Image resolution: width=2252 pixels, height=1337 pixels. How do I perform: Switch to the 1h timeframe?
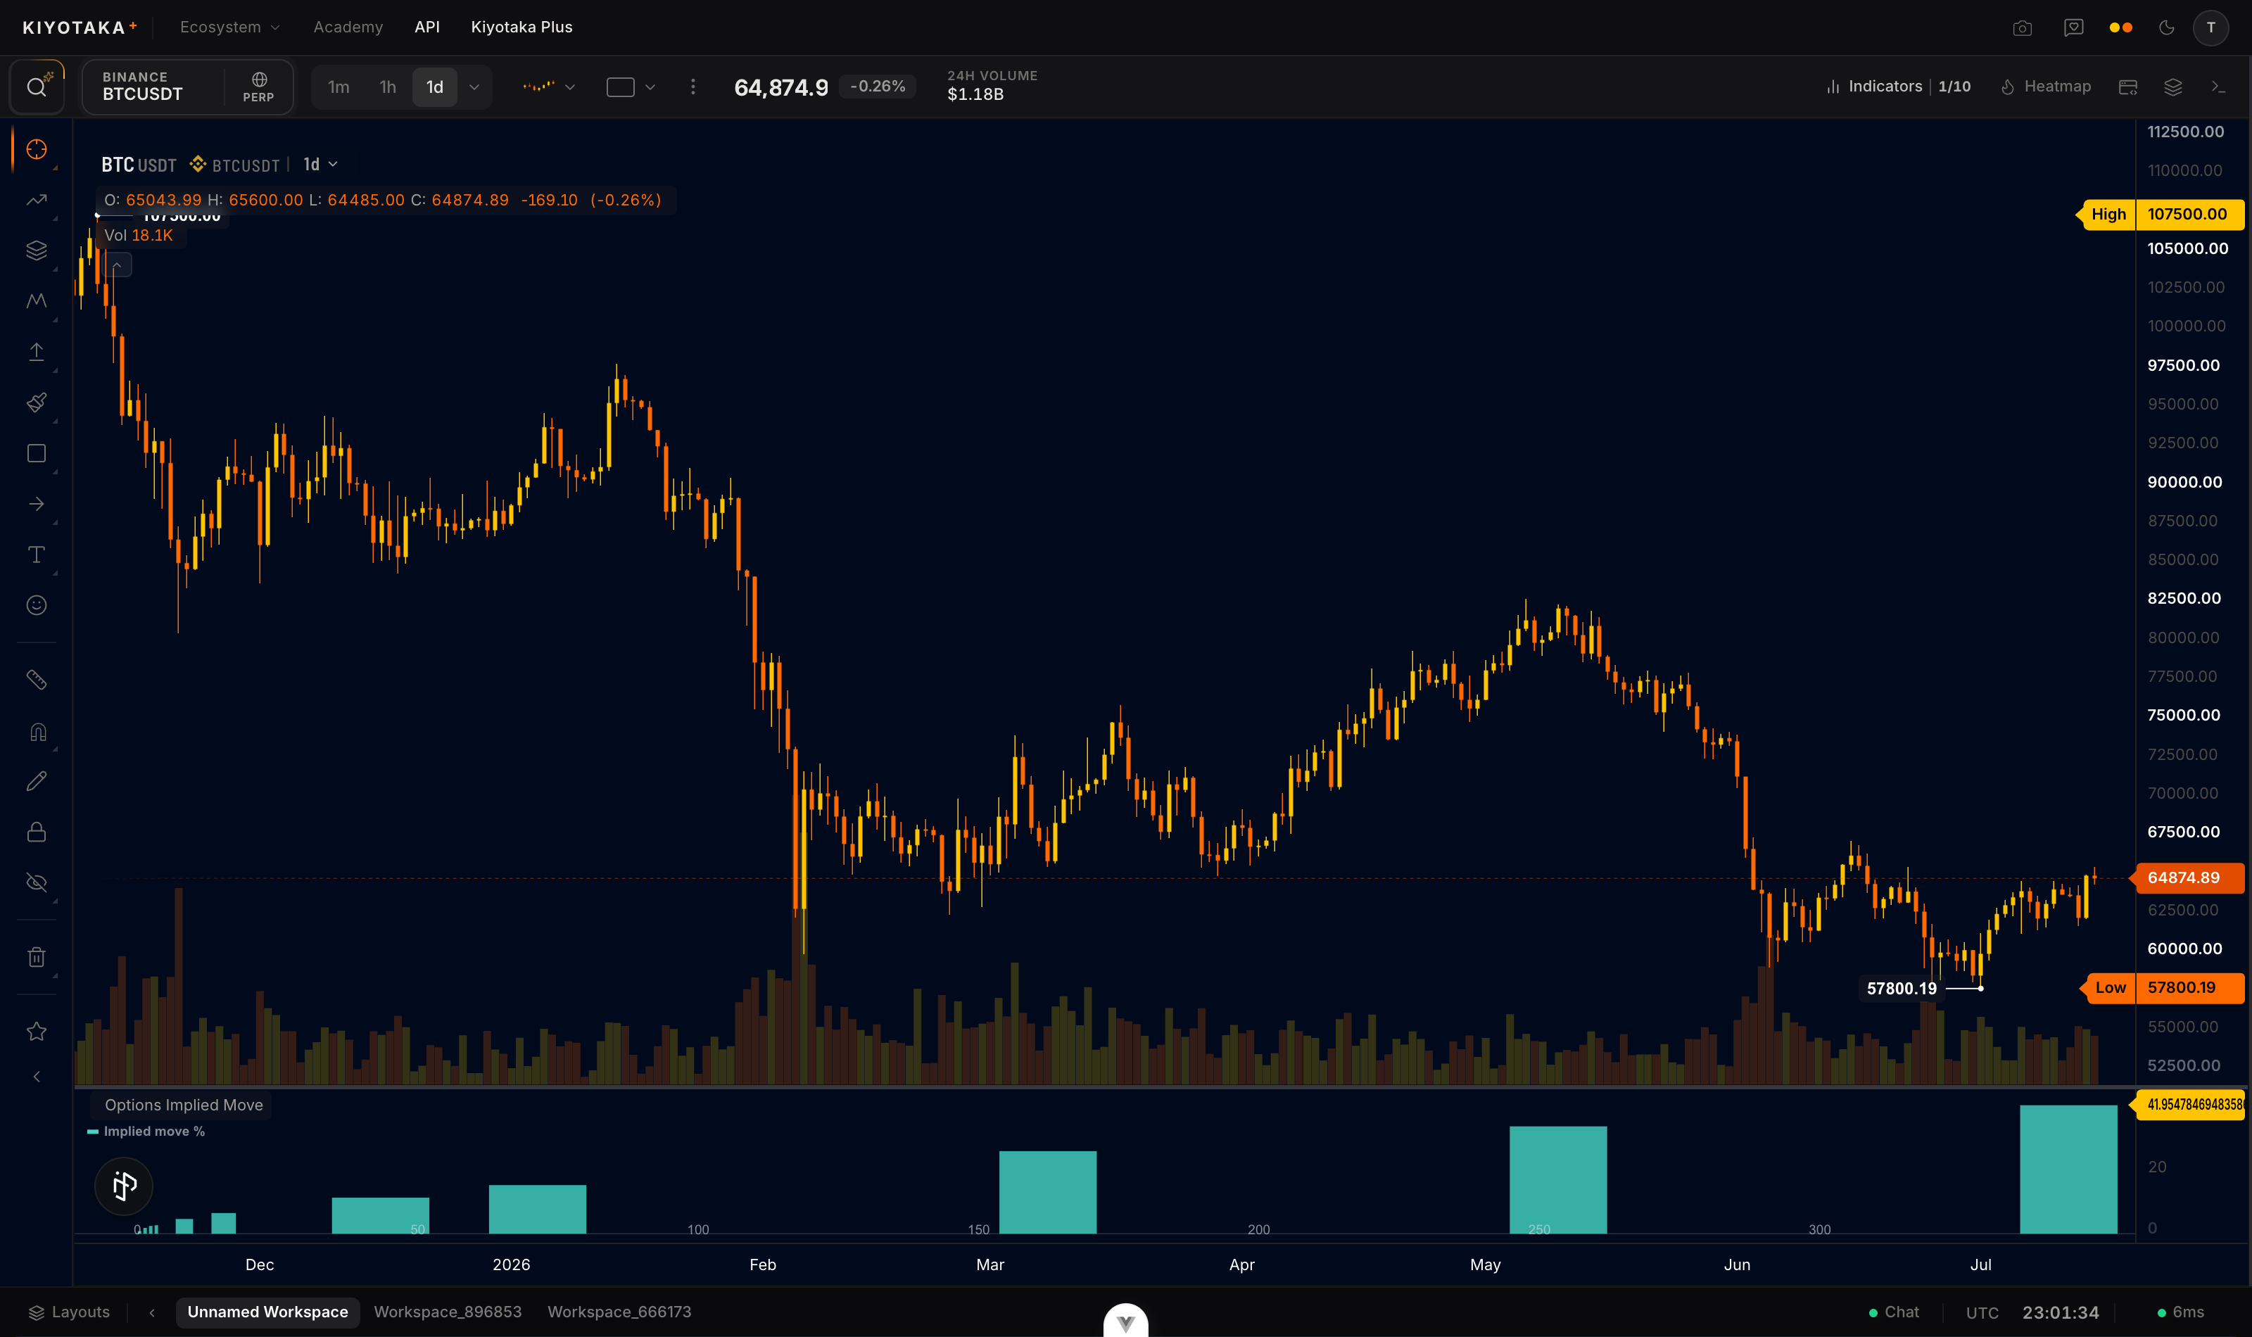(387, 87)
